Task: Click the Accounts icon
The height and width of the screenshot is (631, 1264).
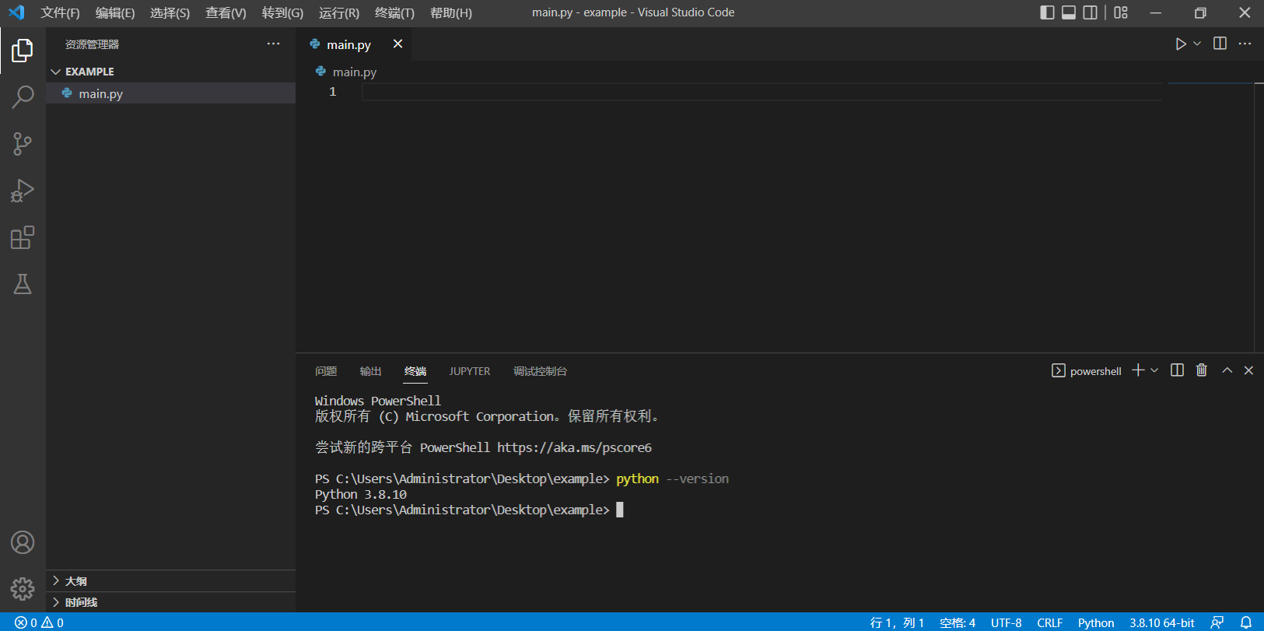Action: click(x=23, y=542)
